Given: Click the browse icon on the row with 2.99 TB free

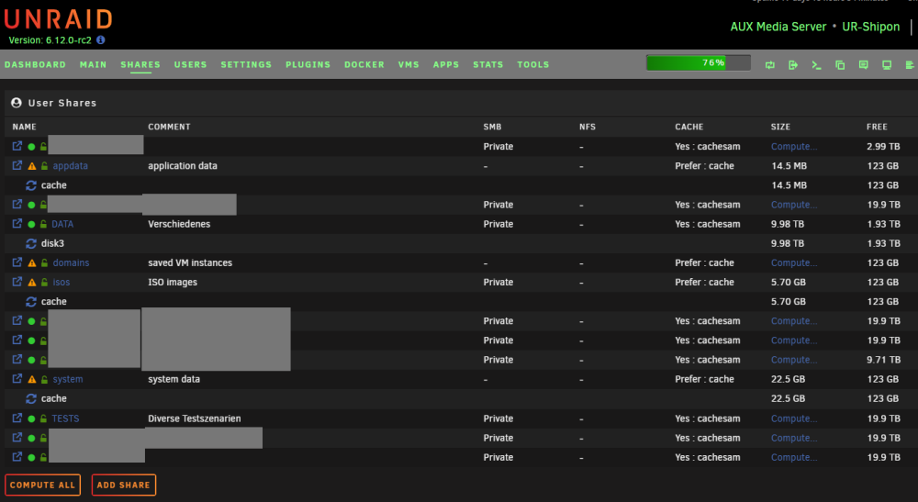Looking at the screenshot, I should 17,146.
